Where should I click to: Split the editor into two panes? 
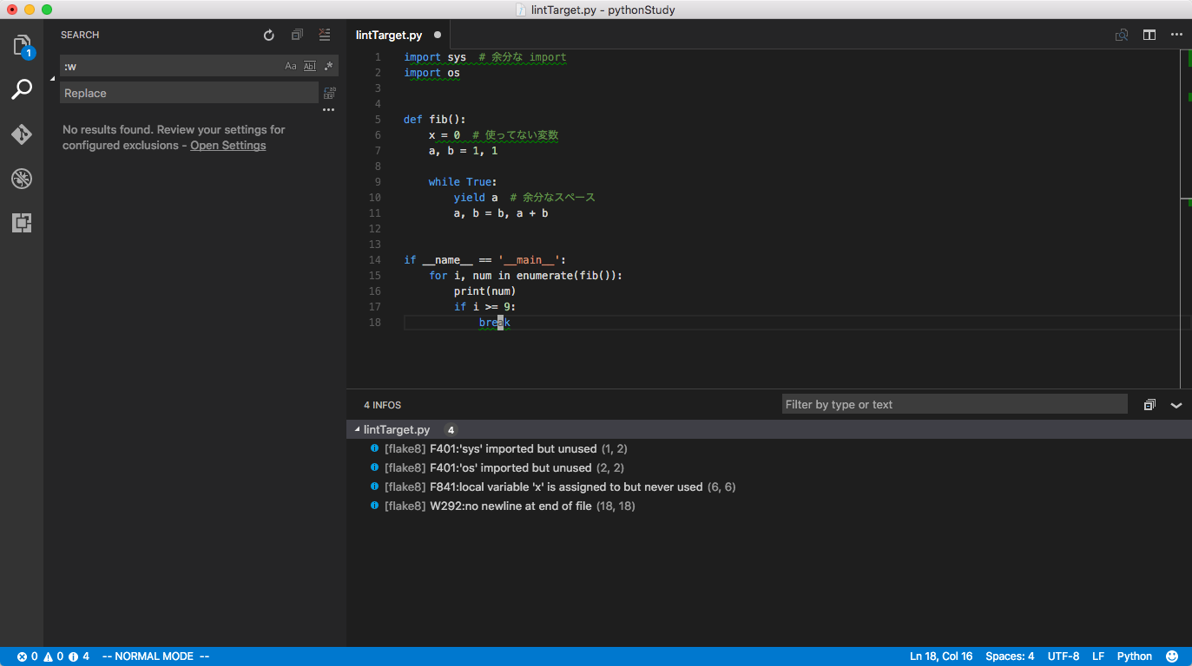pos(1149,35)
